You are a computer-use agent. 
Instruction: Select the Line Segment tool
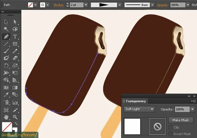(x=6, y=44)
